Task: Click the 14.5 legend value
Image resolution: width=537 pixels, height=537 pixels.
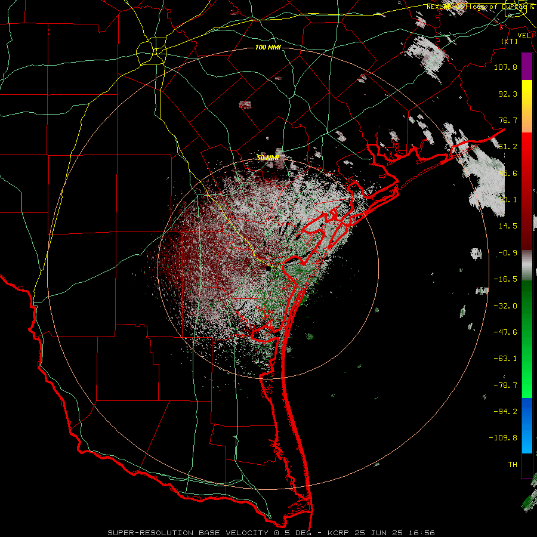Action: click(508, 226)
